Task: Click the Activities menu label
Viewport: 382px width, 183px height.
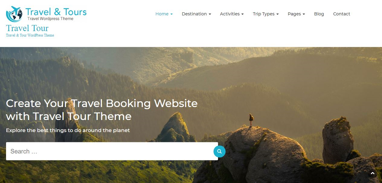Action: point(230,14)
